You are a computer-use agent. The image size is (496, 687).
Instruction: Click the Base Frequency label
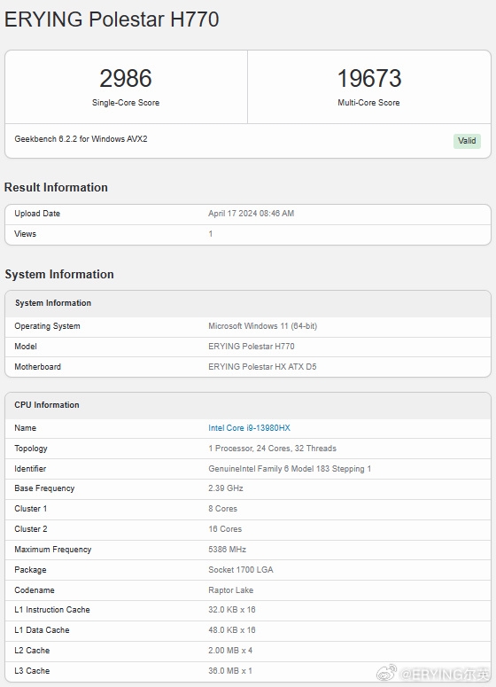pos(44,488)
